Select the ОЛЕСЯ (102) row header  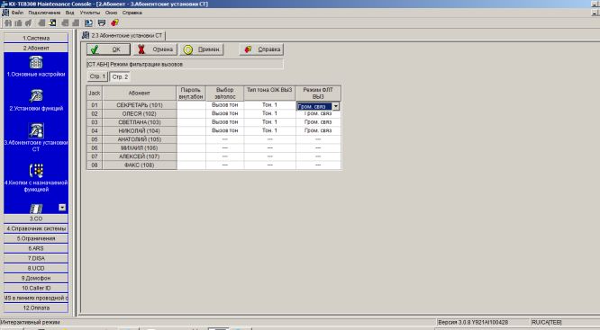point(140,113)
